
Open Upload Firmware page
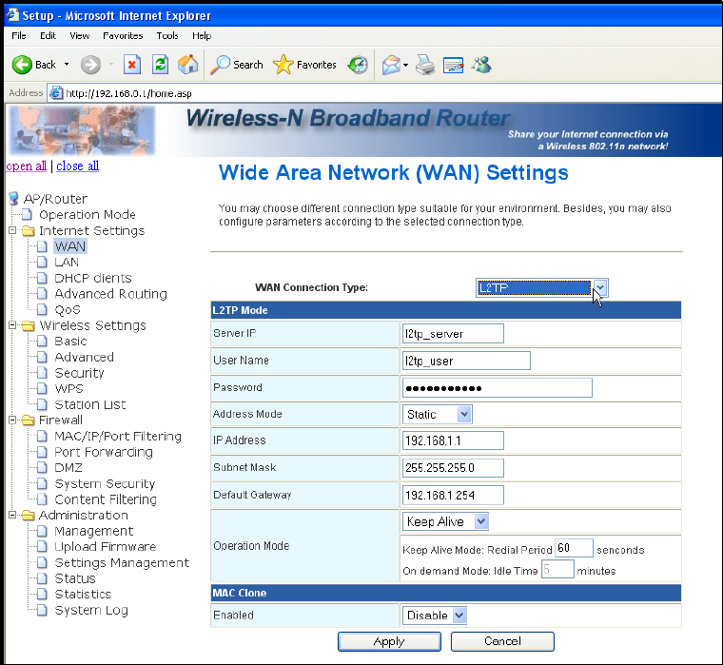[106, 547]
